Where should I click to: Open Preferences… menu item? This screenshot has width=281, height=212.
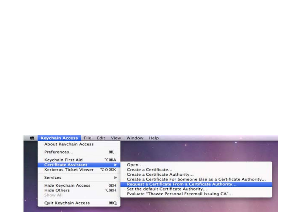pos(79,152)
